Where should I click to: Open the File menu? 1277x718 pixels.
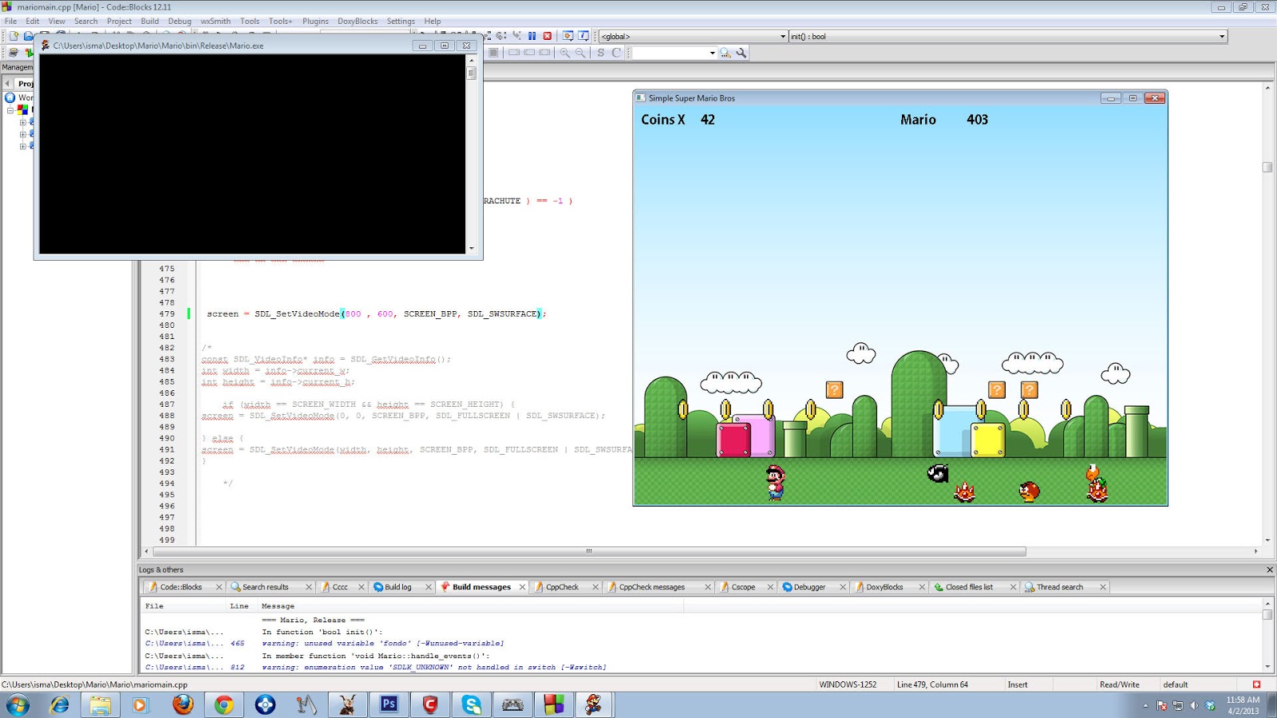pyautogui.click(x=10, y=22)
